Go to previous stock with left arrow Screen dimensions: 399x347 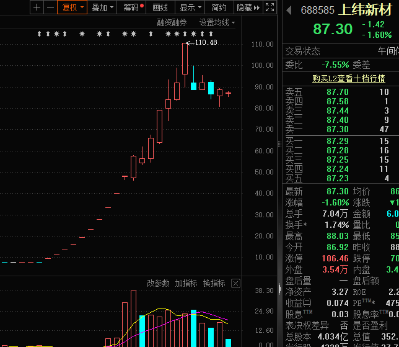289,10
